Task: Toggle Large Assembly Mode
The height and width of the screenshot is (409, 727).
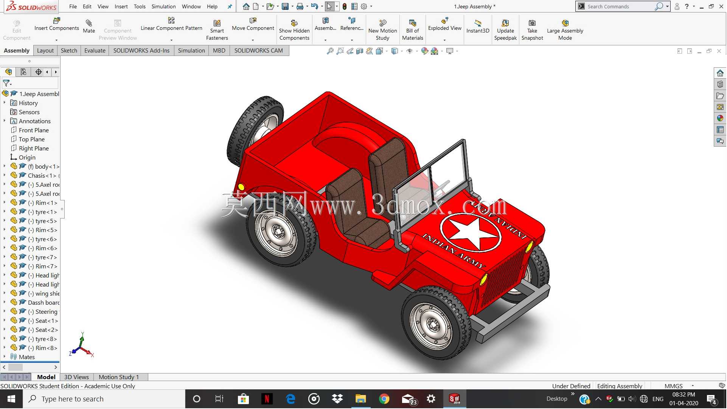Action: click(x=565, y=29)
